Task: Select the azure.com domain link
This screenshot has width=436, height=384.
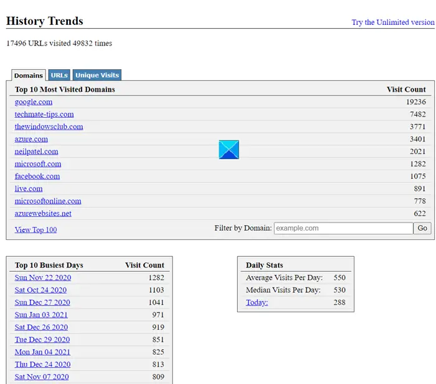Action: (x=31, y=139)
